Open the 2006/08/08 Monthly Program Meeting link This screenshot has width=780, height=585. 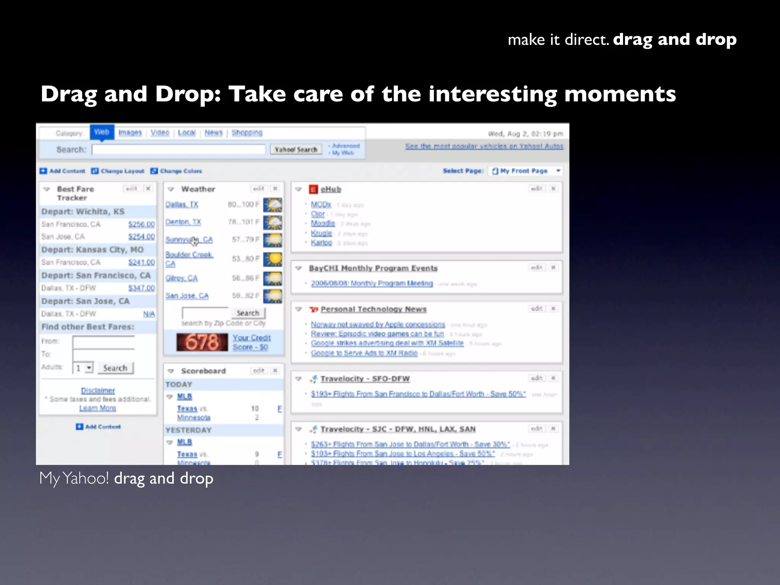point(372,283)
